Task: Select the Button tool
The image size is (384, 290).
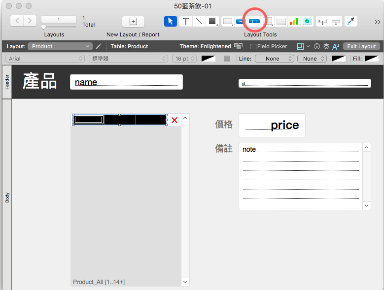Action: pos(240,21)
